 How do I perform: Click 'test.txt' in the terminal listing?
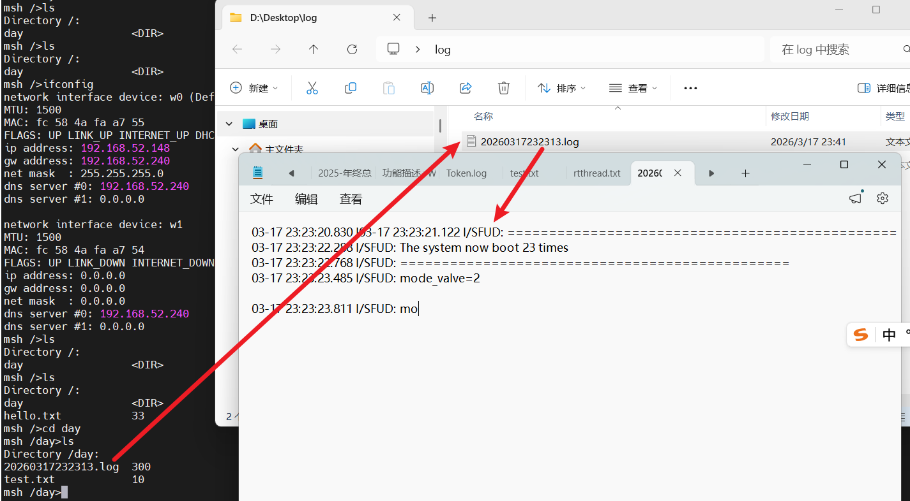pyautogui.click(x=29, y=479)
